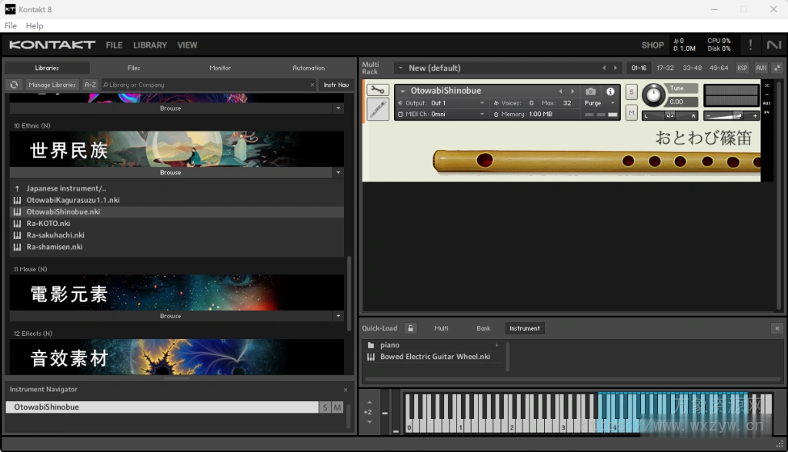Select Ra-KOTO.nki in the file list

pyautogui.click(x=48, y=224)
